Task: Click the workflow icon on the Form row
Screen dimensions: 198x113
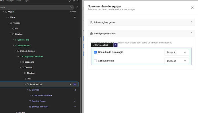Action: (x=75, y=17)
